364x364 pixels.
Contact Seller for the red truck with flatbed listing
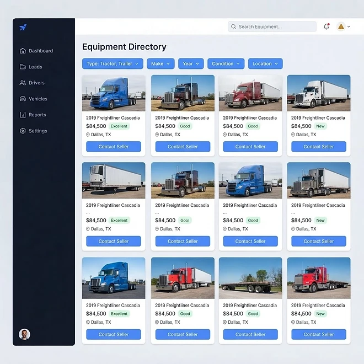coord(319,334)
